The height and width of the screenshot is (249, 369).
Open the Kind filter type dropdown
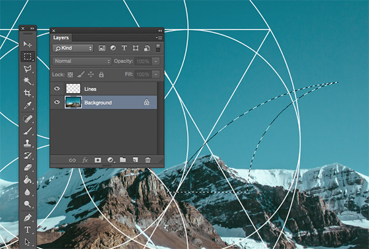[73, 48]
